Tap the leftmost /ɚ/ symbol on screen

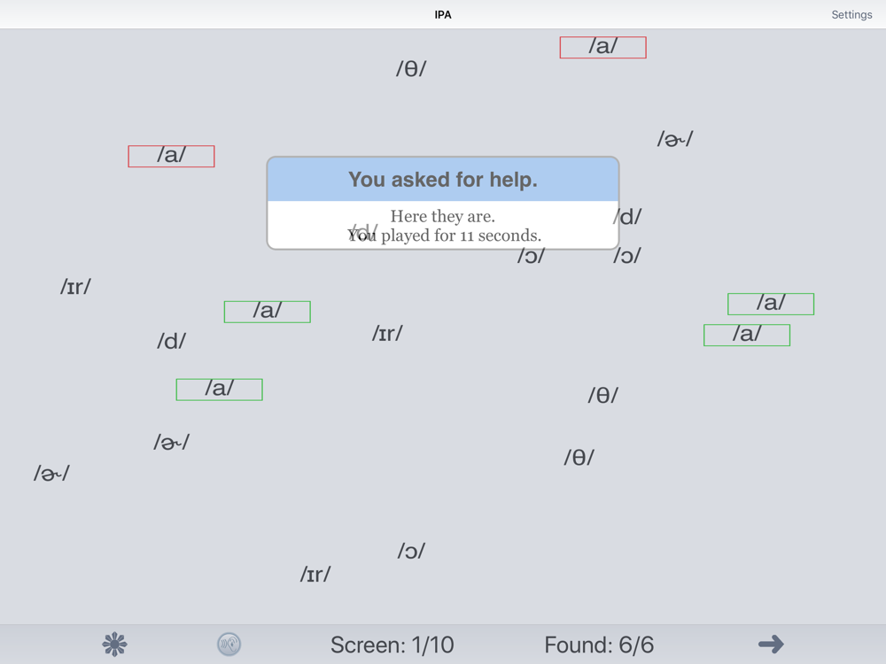click(51, 474)
